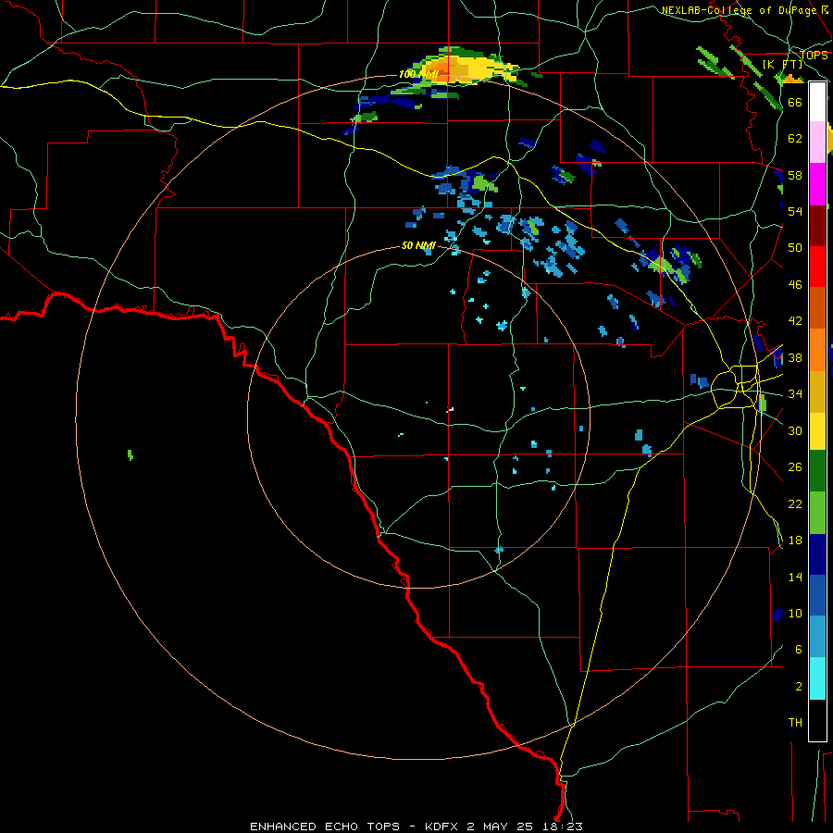Click the [K FT] units label
The image size is (833, 833).
782,64
